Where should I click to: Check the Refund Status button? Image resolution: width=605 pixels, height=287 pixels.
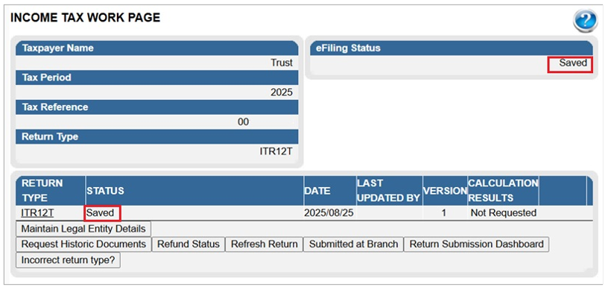[189, 244]
